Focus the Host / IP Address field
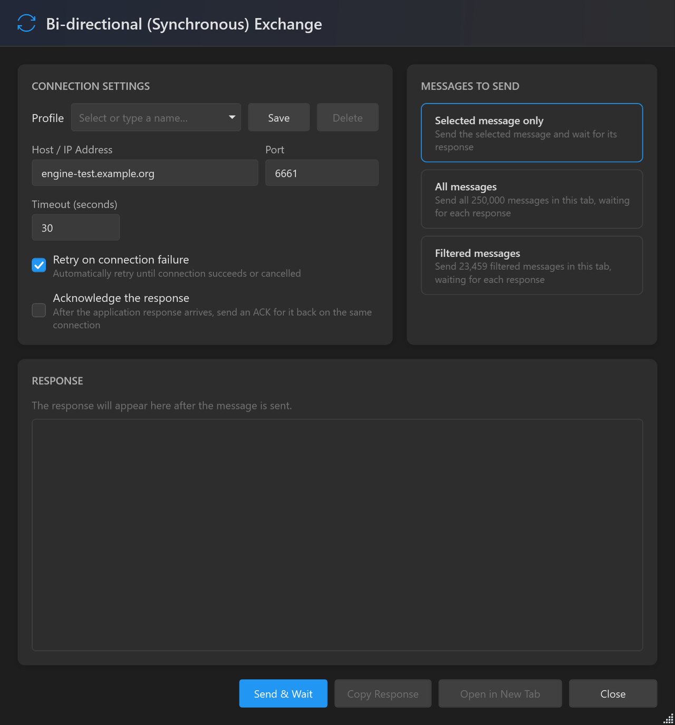 (x=145, y=173)
